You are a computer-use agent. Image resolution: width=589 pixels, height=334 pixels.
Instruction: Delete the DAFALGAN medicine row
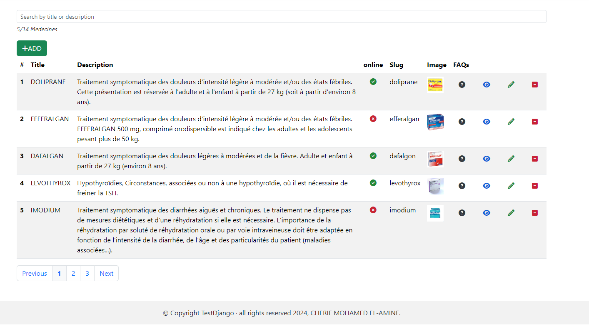coord(535,159)
